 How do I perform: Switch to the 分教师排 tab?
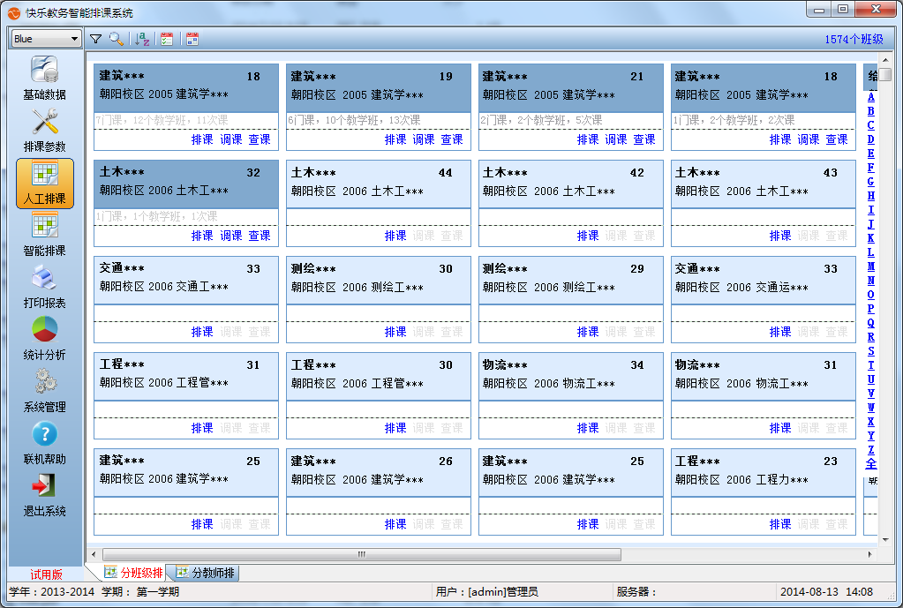[206, 573]
